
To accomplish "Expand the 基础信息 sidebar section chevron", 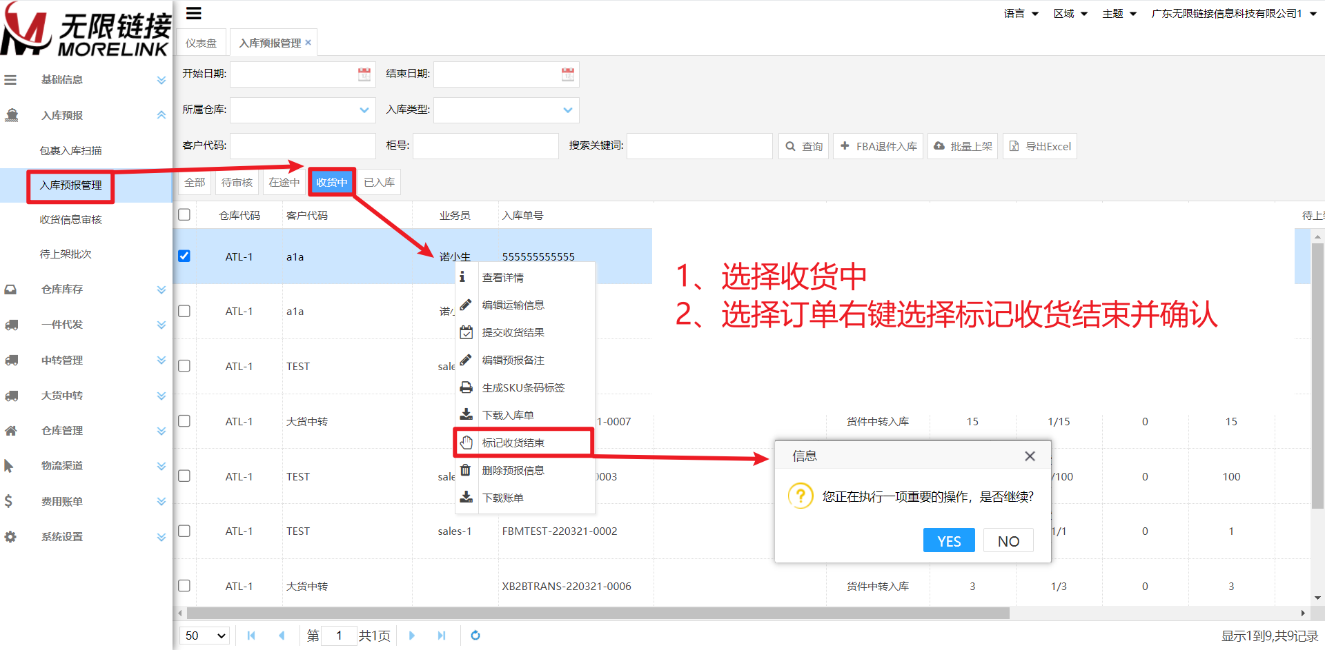I will (x=161, y=80).
